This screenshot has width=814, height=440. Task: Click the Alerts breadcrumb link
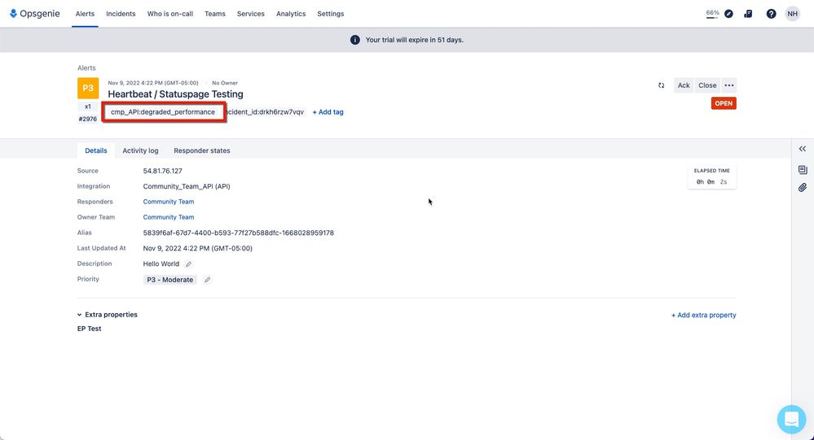[x=86, y=68]
